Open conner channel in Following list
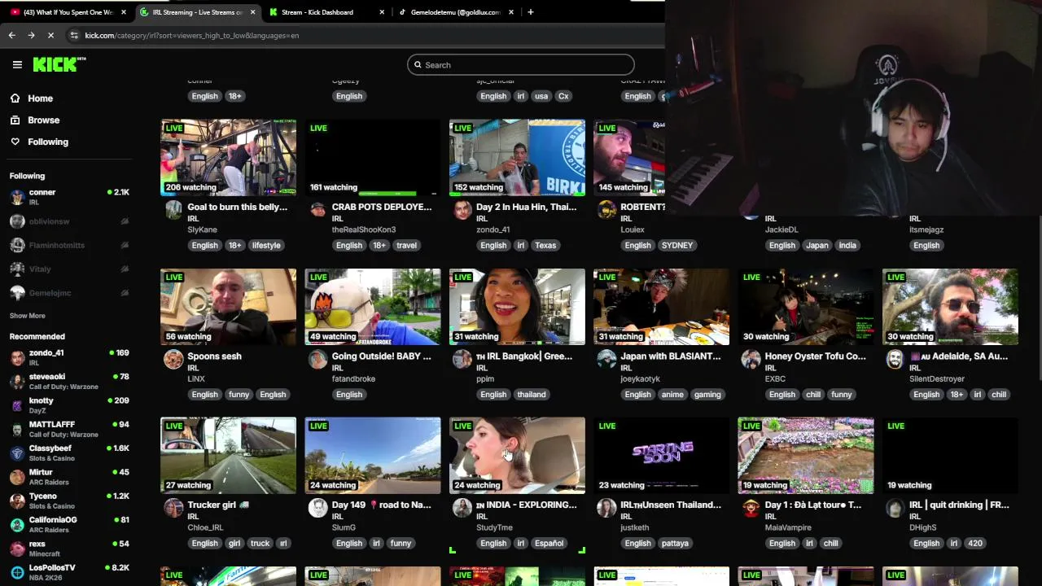 (x=69, y=197)
